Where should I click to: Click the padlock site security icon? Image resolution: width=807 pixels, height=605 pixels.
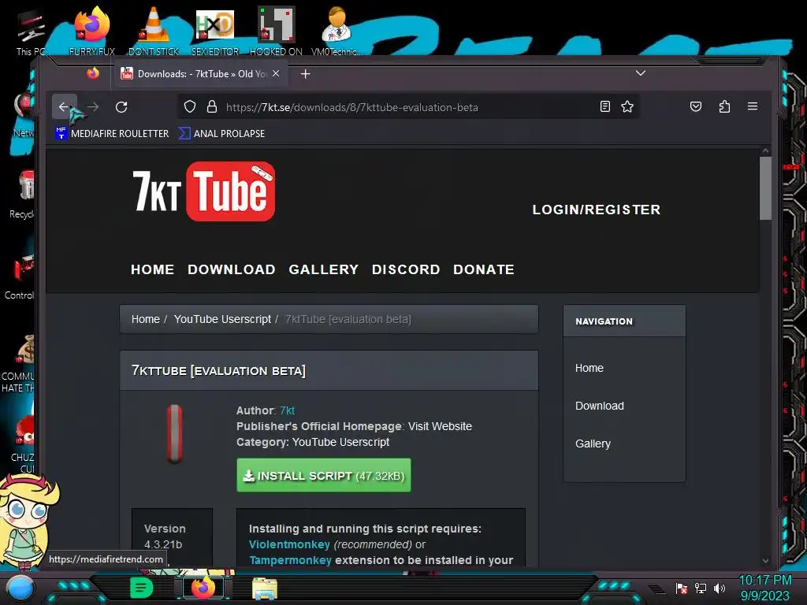point(211,106)
